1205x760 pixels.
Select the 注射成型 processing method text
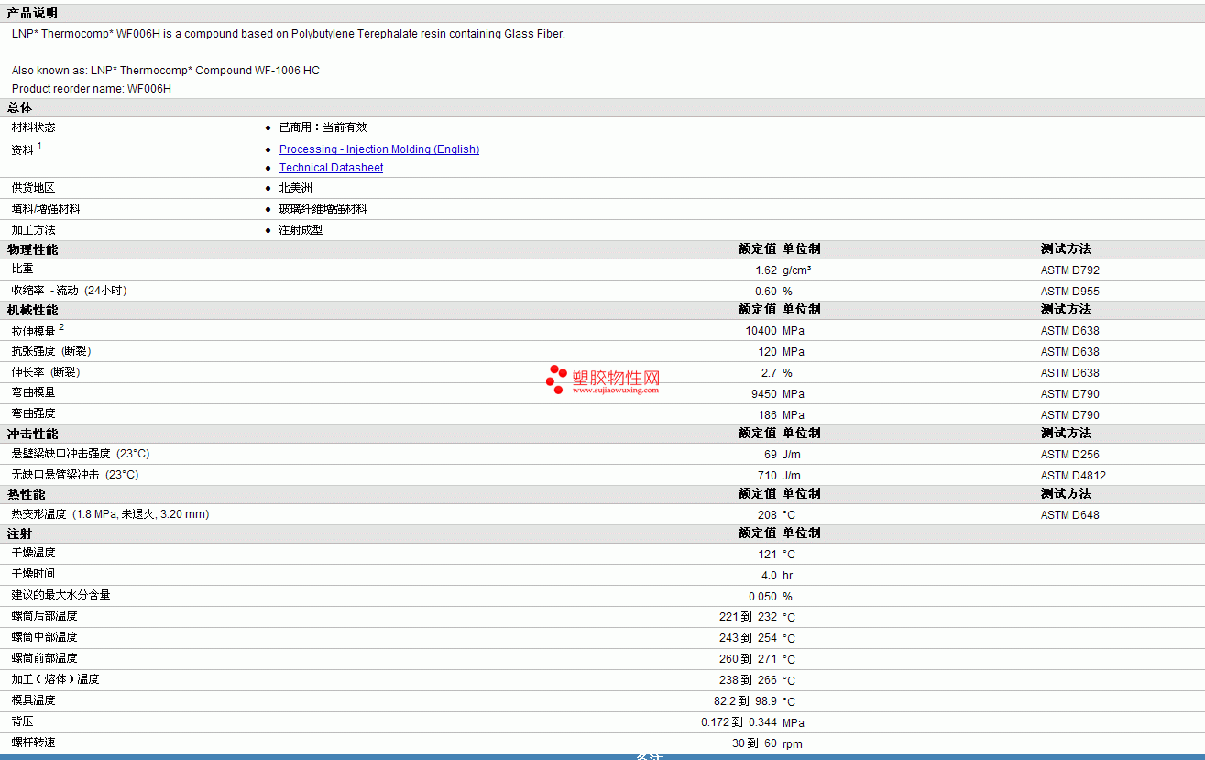(301, 230)
